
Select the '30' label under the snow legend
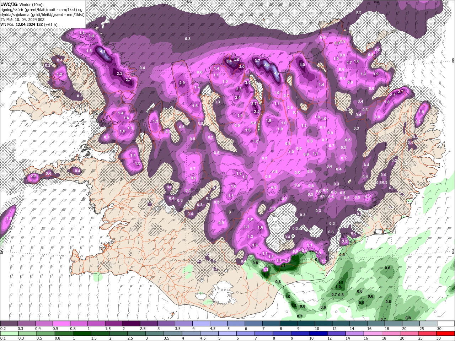tap(439, 329)
